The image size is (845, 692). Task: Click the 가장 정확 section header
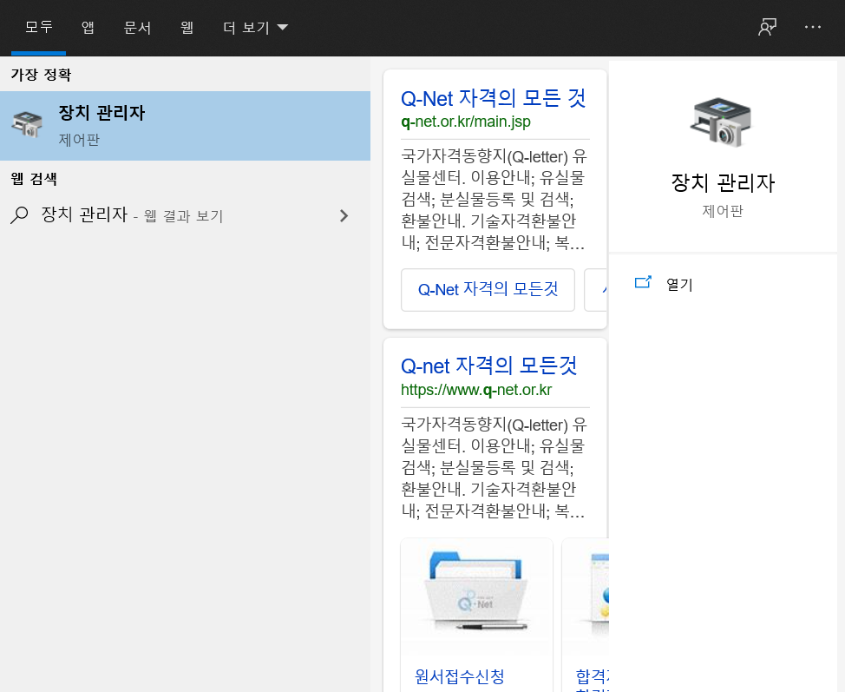(x=41, y=75)
